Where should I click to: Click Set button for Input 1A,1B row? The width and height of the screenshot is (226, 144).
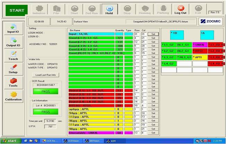(153, 34)
